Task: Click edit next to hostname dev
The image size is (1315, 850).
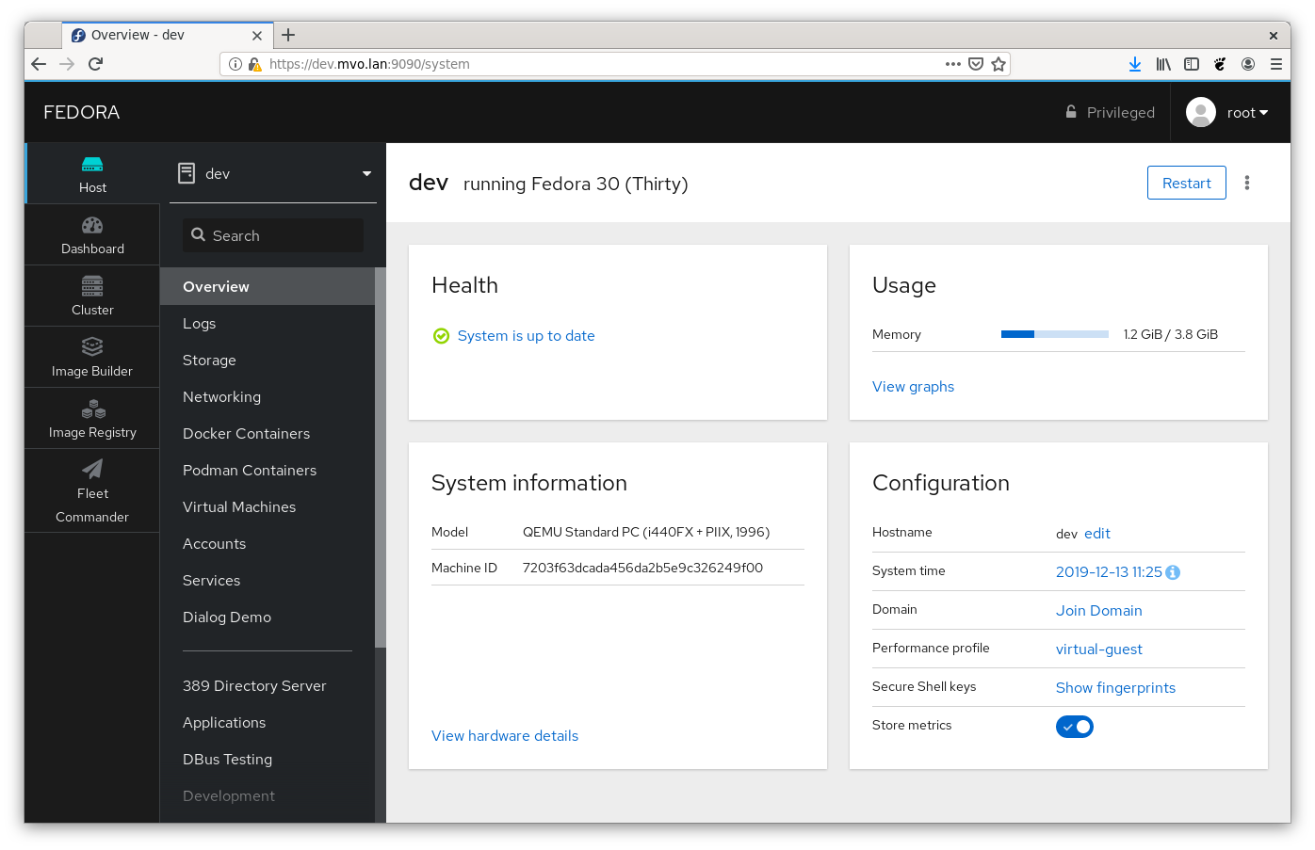Action: 1097,534
